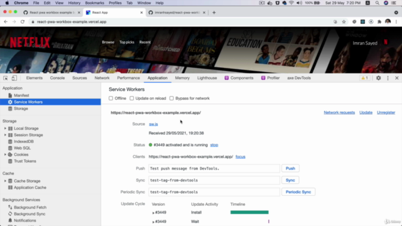Close the DevTools panel

[396, 78]
